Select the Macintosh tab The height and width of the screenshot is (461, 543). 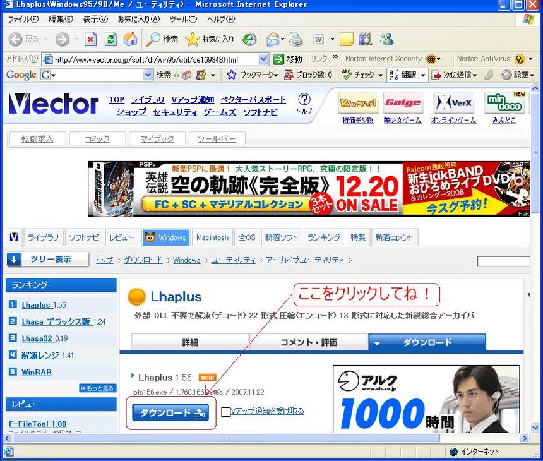[212, 237]
